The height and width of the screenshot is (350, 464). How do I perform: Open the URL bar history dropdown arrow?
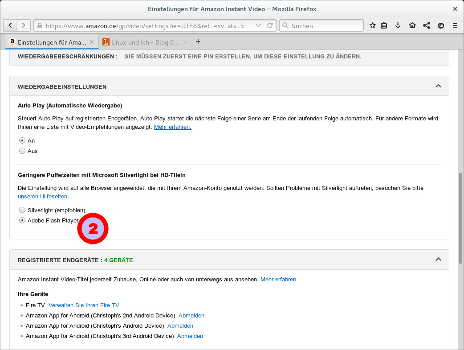coord(258,25)
